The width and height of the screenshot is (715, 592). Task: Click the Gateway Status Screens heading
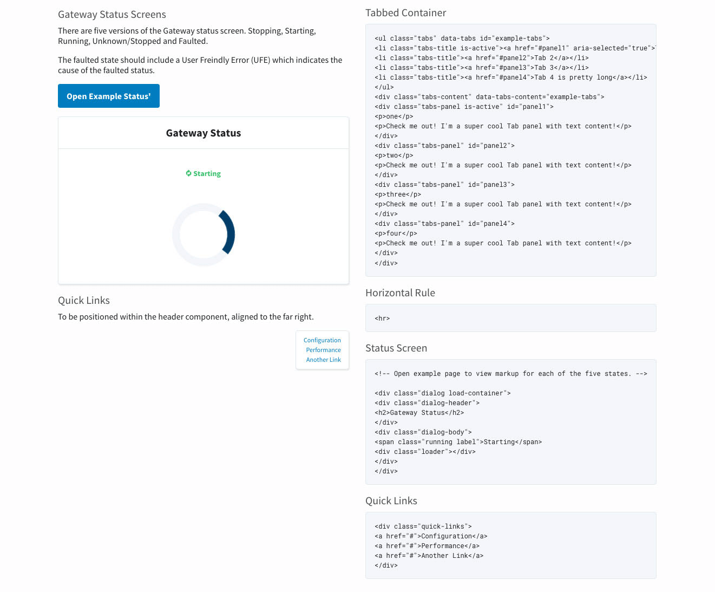pyautogui.click(x=112, y=15)
